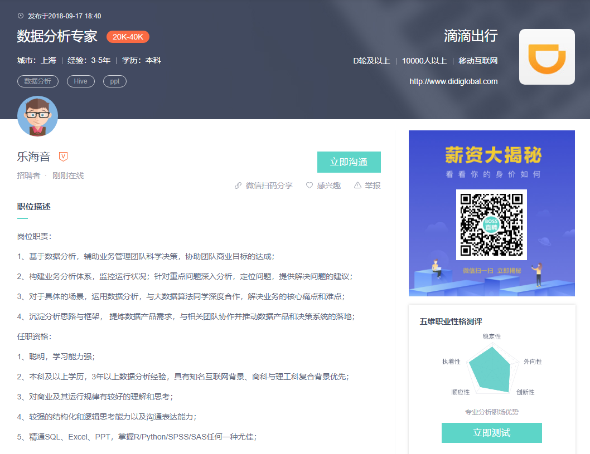Viewport: 590px width, 454px height.
Task: Click the job title 数据分析专家
Action: tap(57, 36)
